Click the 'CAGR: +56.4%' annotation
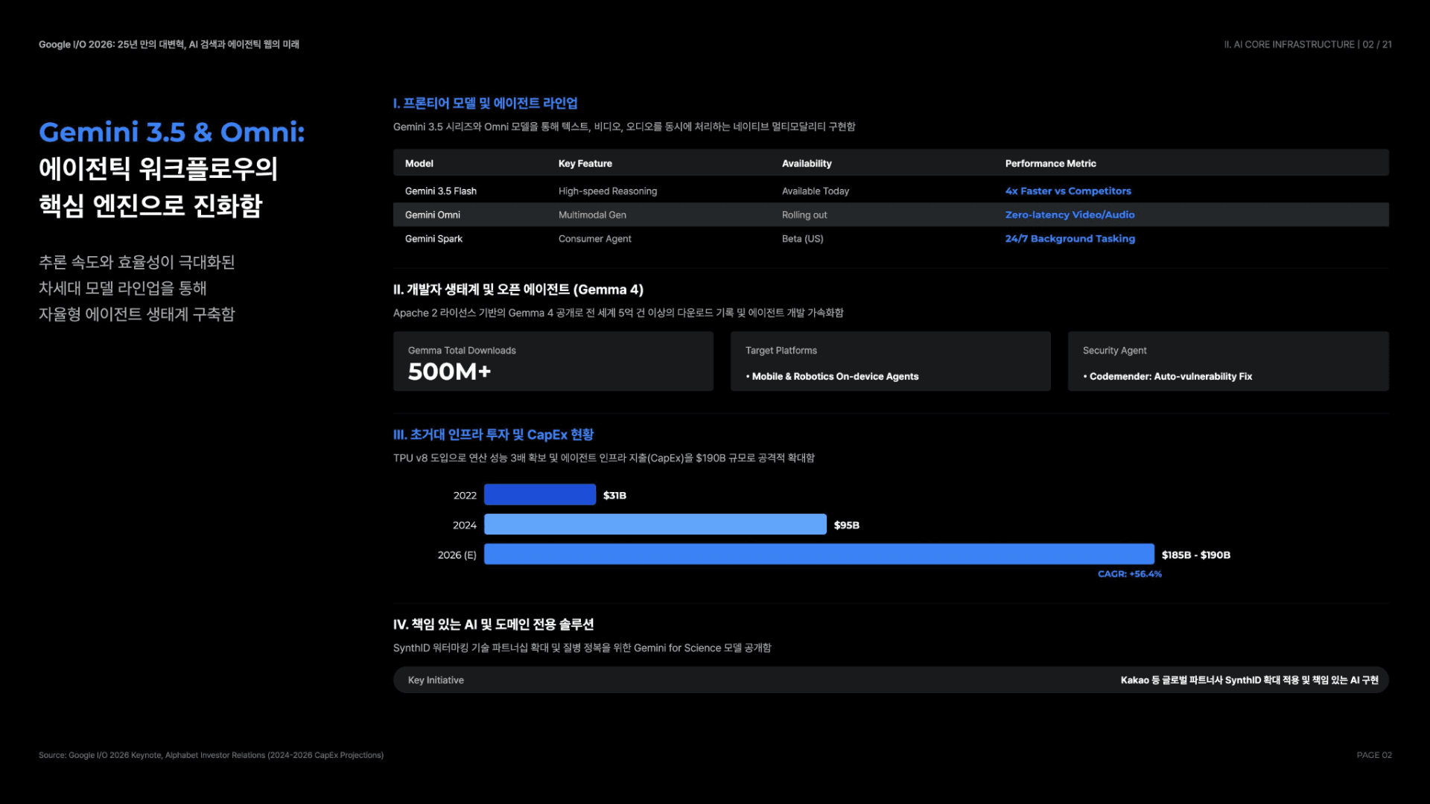 [1130, 574]
